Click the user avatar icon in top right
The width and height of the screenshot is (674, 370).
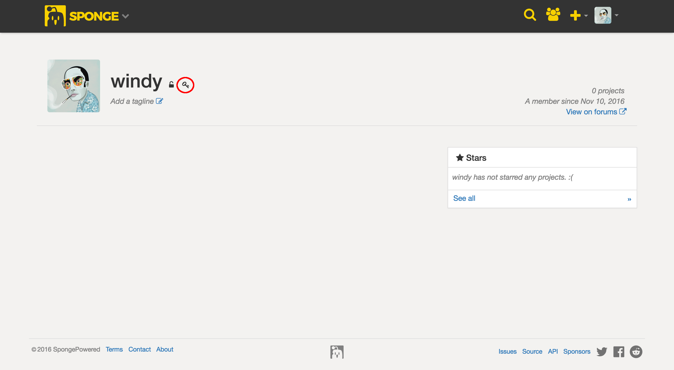point(603,16)
